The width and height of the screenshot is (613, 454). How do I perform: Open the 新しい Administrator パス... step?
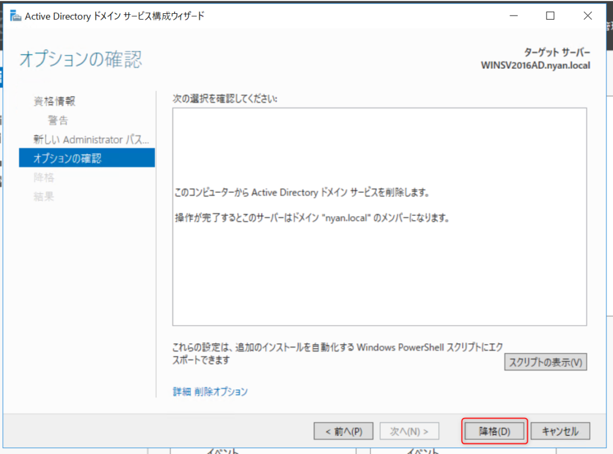[91, 139]
